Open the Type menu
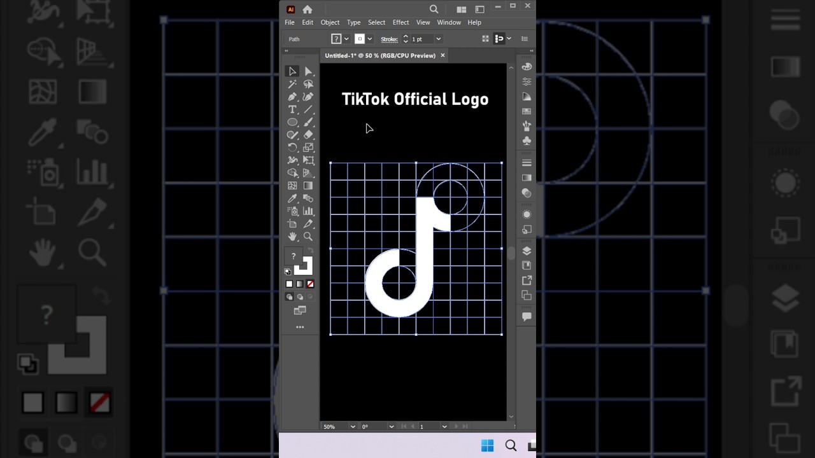 click(353, 22)
